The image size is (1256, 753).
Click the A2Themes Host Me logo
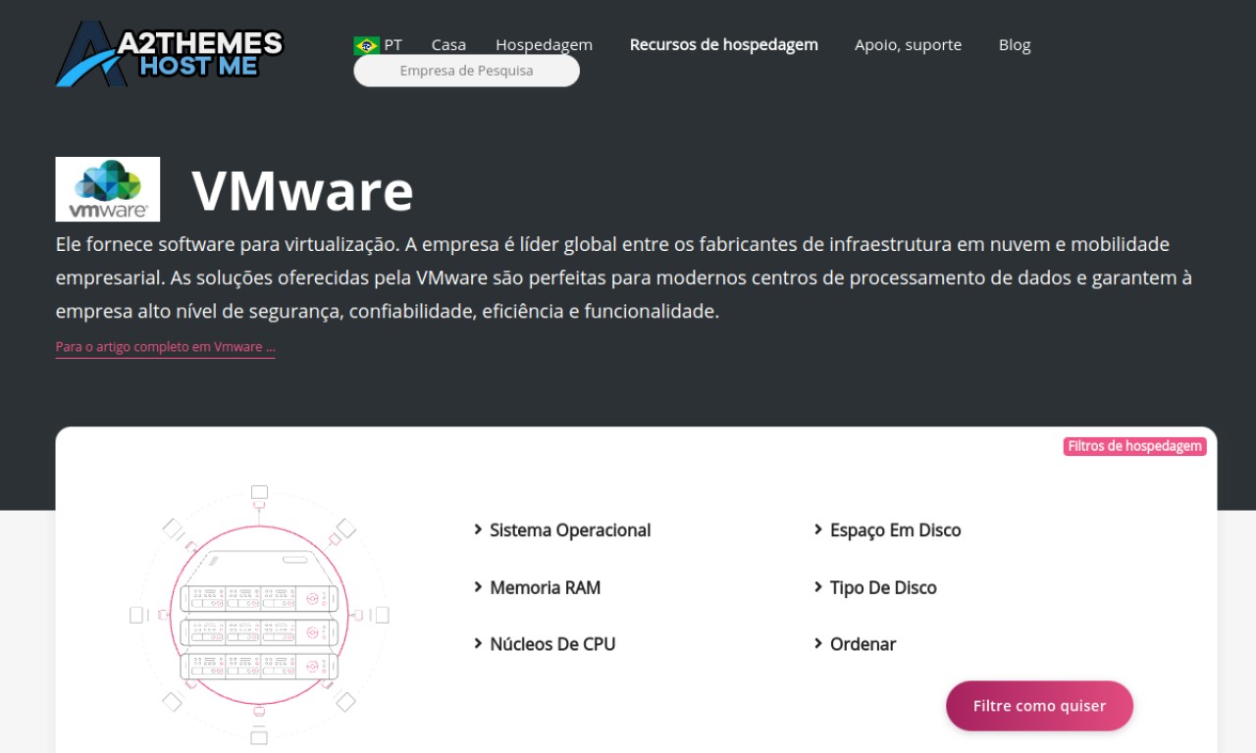click(x=170, y=54)
